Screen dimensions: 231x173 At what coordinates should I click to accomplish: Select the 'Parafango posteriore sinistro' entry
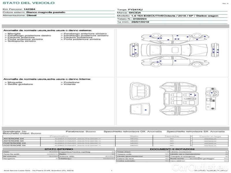(86, 35)
